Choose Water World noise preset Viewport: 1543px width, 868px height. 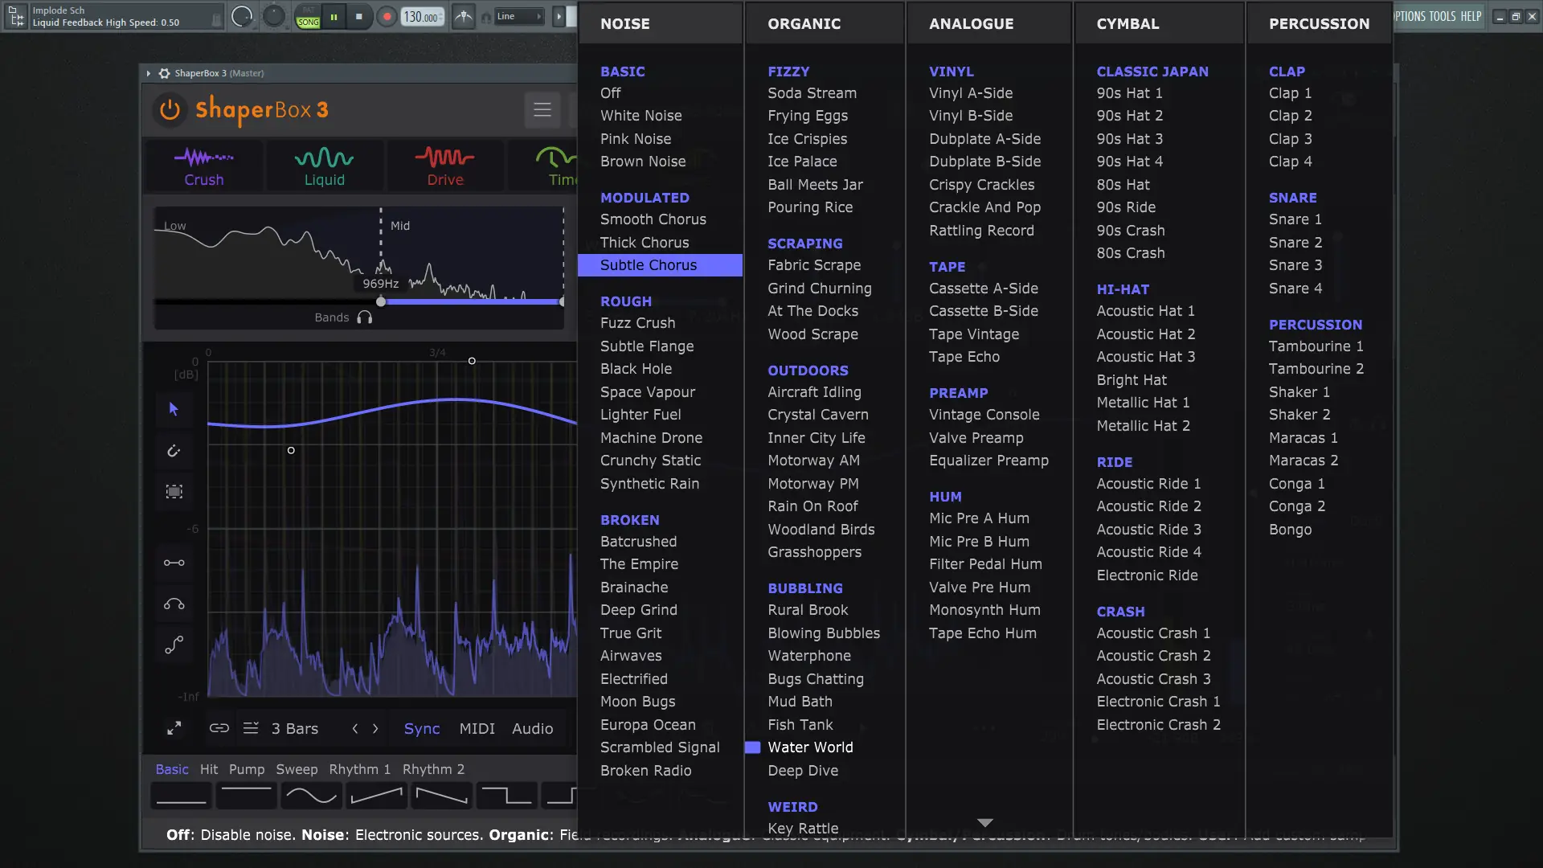pos(810,747)
